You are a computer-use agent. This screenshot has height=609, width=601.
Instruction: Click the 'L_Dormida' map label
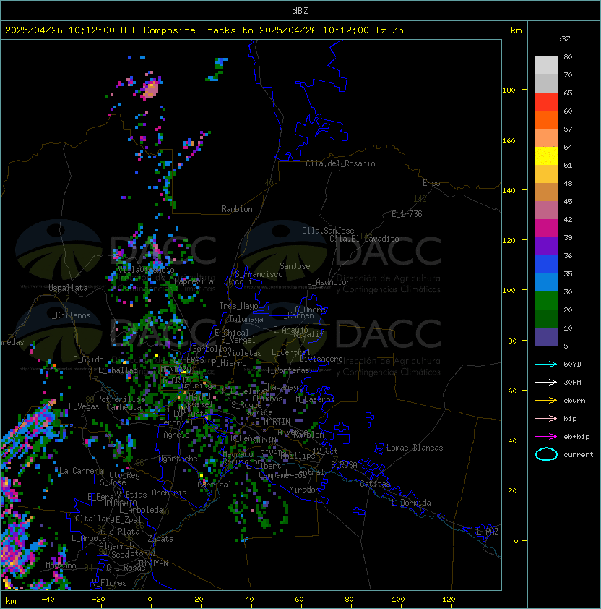tap(411, 503)
